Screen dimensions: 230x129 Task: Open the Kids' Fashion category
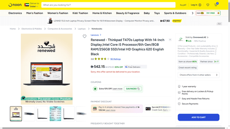(80, 13)
